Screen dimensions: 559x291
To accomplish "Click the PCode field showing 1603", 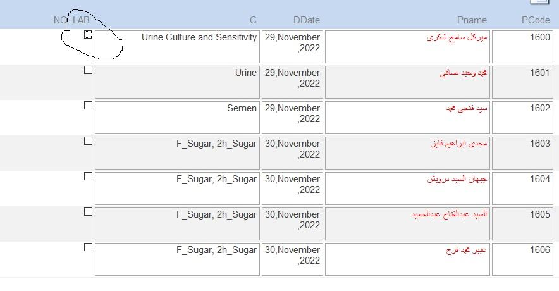I will click(x=522, y=153).
